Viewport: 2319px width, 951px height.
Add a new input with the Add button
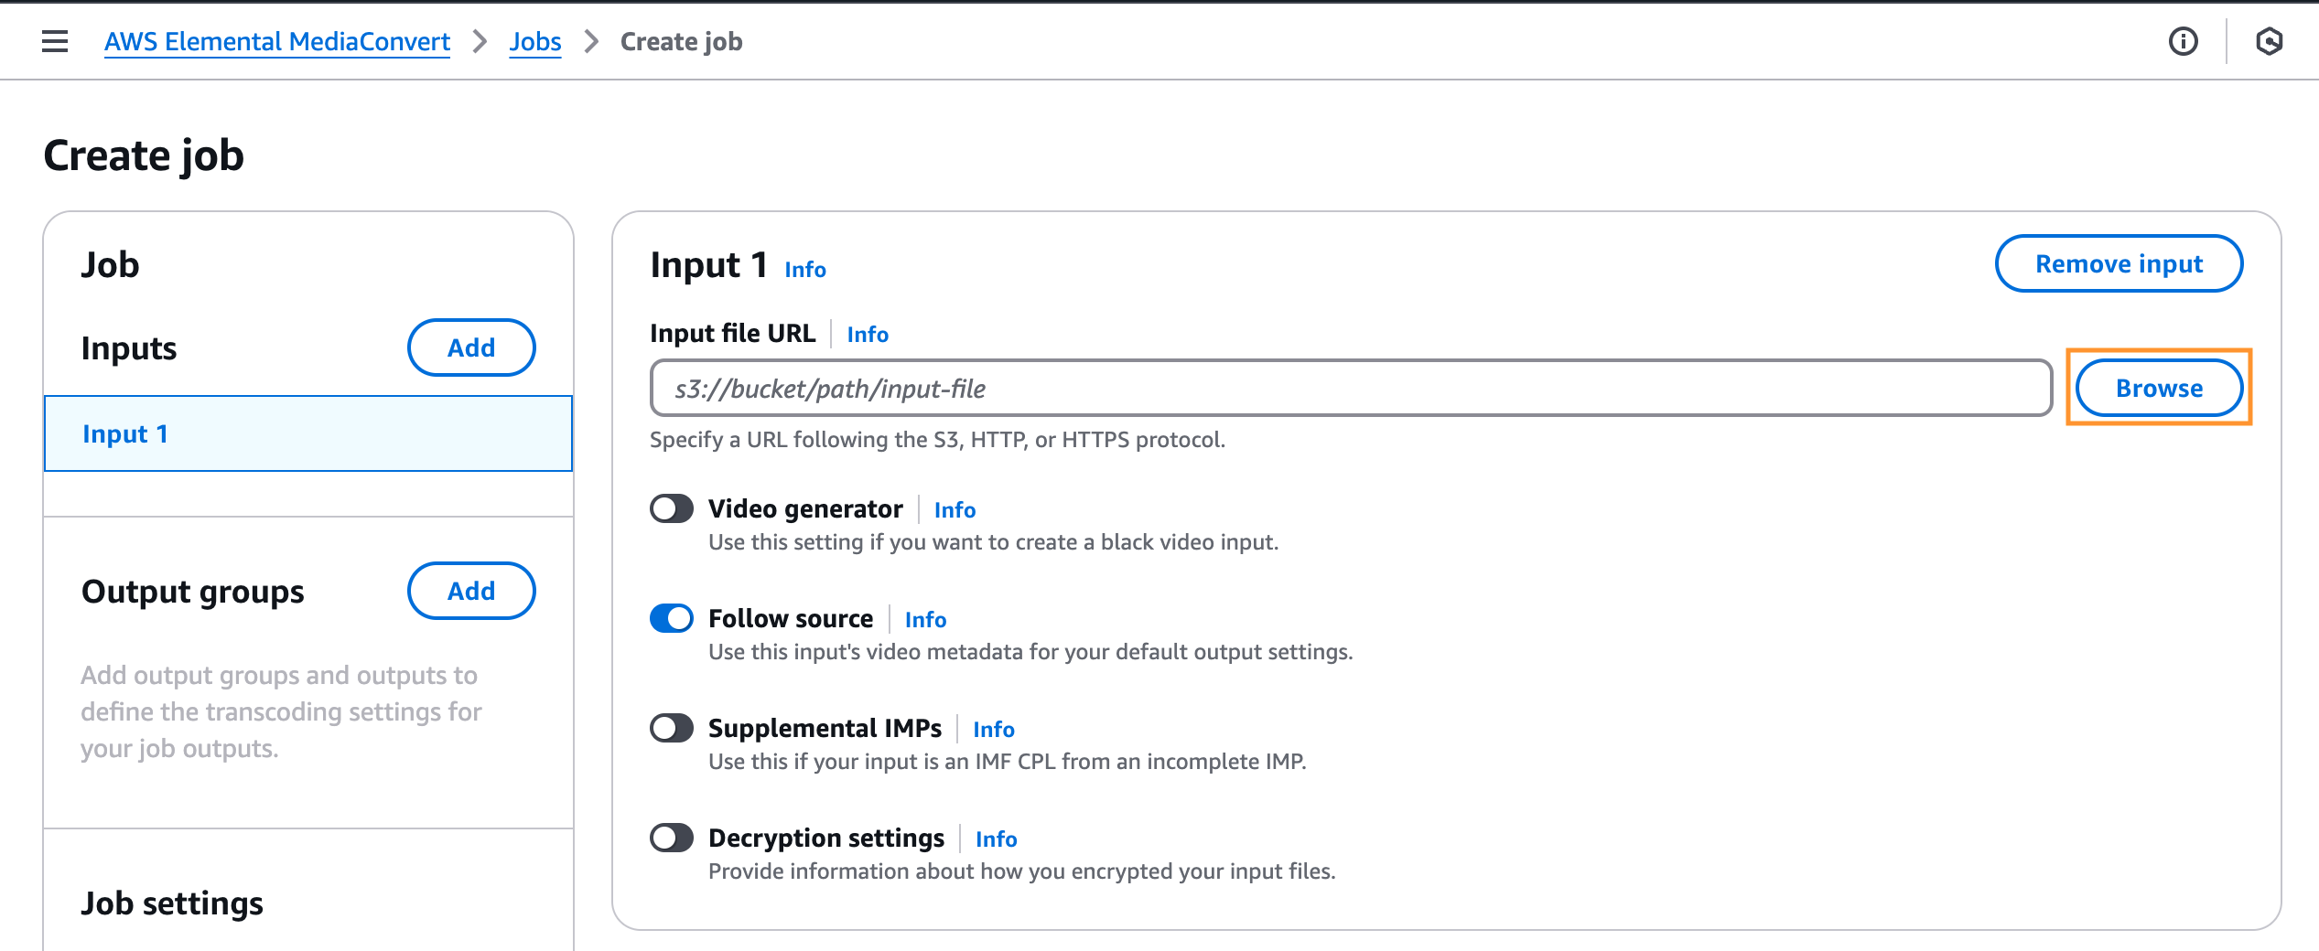click(x=470, y=347)
